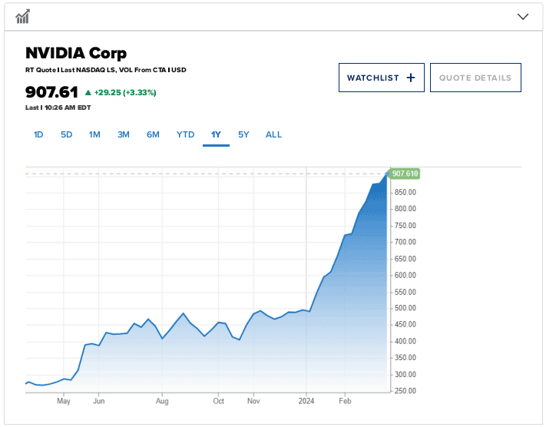The width and height of the screenshot is (546, 427).
Task: Click the 700.00 y-axis label
Action: pos(405,242)
